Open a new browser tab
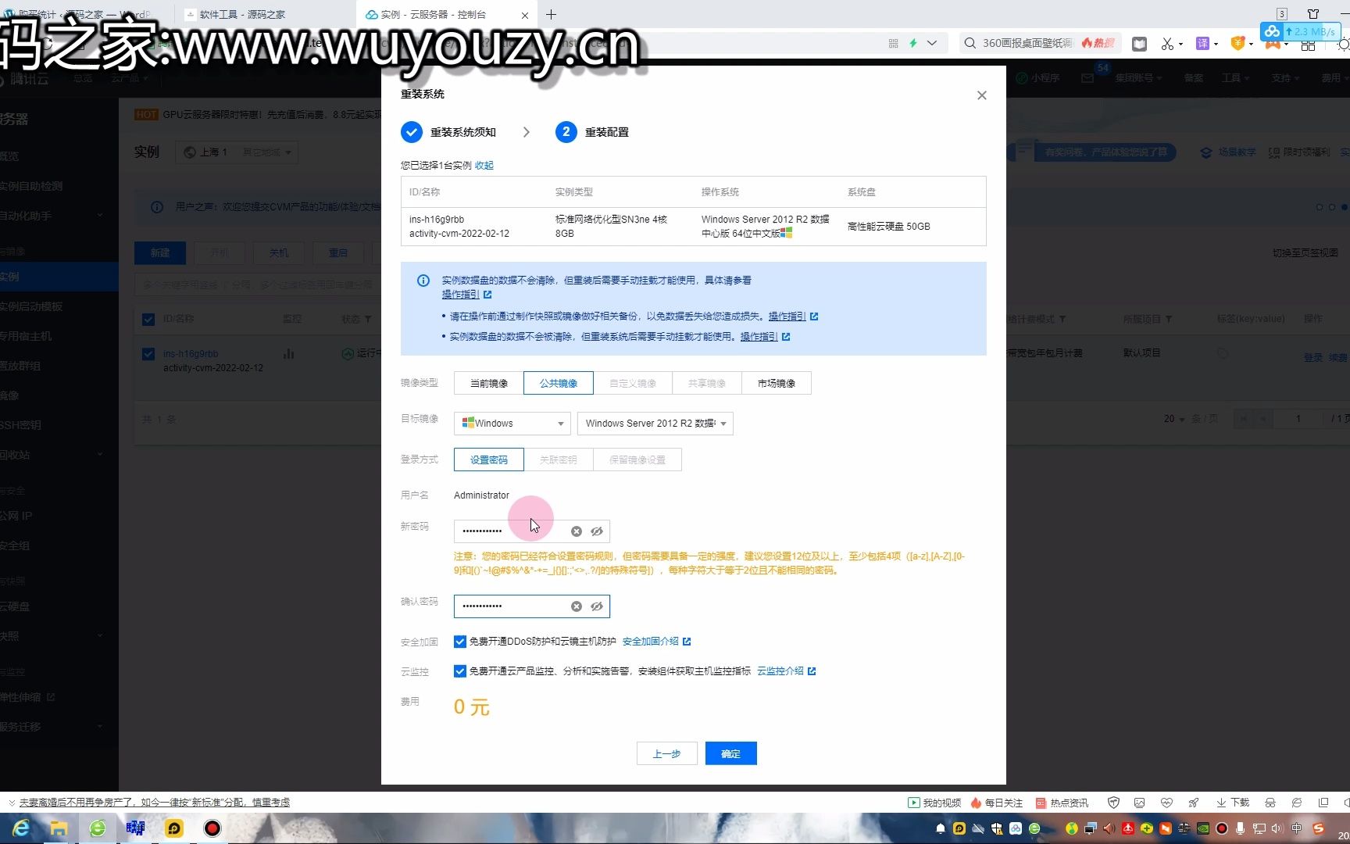 [x=551, y=14]
